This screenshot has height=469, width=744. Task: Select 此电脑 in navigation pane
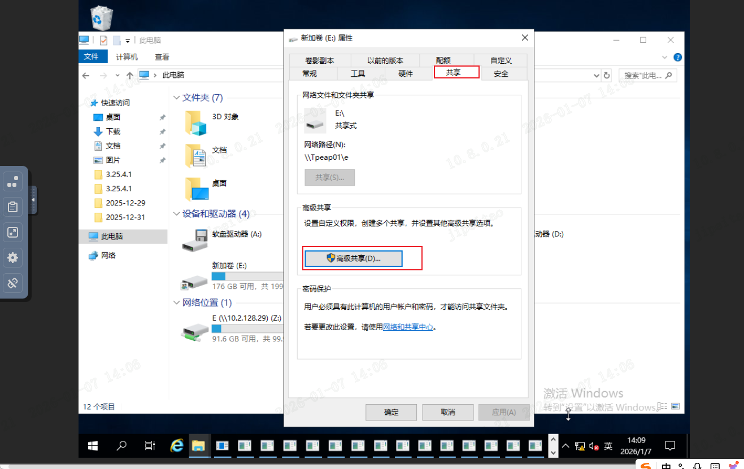coord(123,236)
